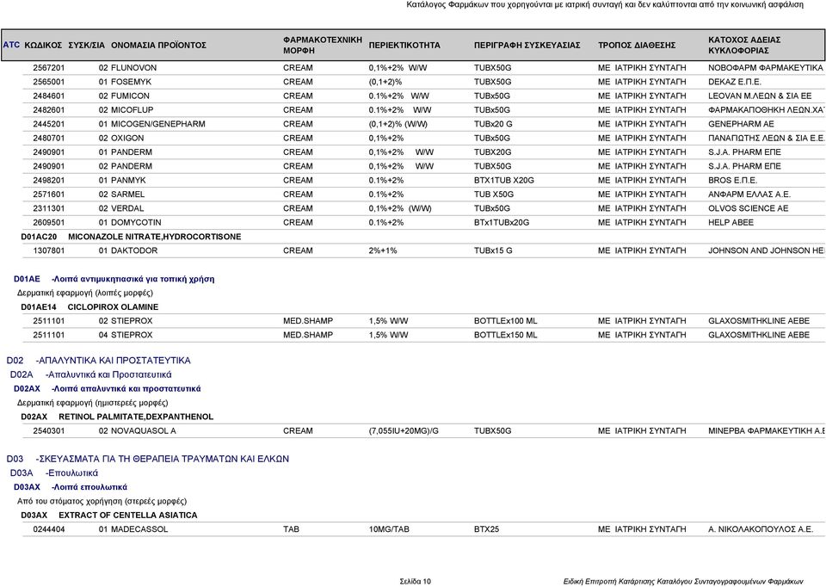Click the CICLOPIROX OLAMINE heading

[113, 306]
